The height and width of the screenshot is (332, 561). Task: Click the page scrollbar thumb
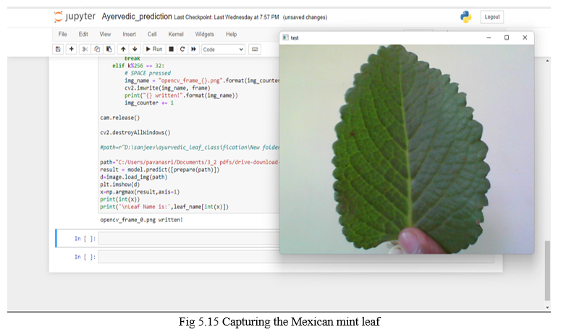coord(547,271)
